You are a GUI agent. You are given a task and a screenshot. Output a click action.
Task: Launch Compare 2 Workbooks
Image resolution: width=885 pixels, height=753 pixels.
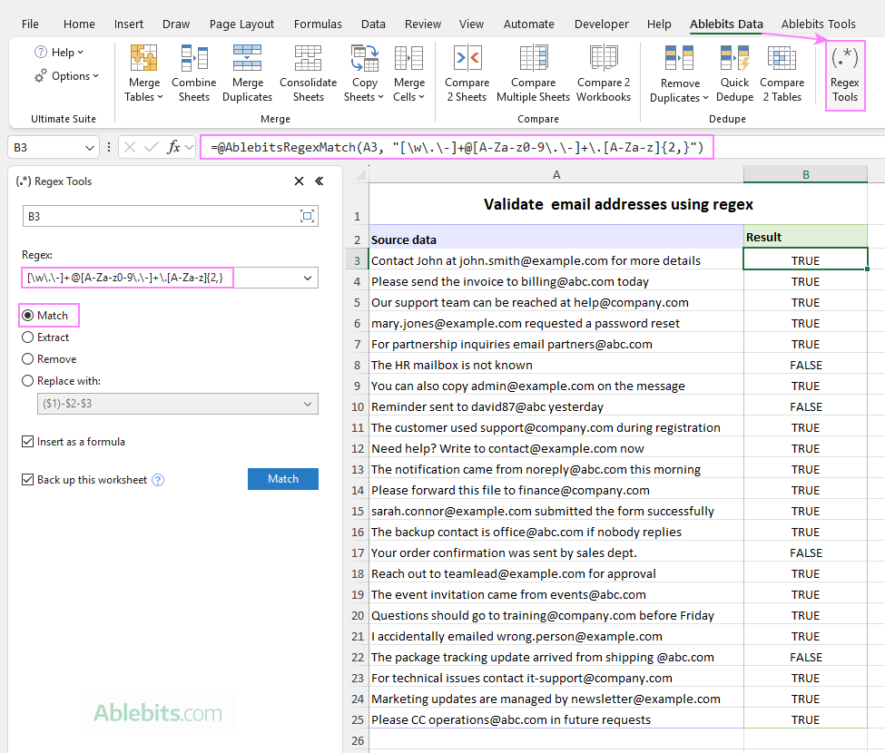pyautogui.click(x=604, y=73)
